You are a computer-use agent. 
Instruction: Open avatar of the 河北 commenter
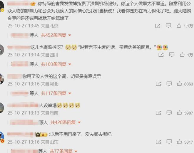[2, 79]
